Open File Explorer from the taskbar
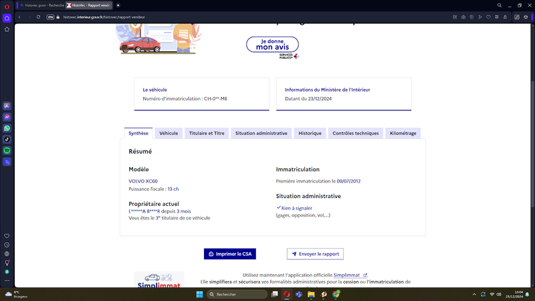The width and height of the screenshot is (535, 301). [311, 294]
